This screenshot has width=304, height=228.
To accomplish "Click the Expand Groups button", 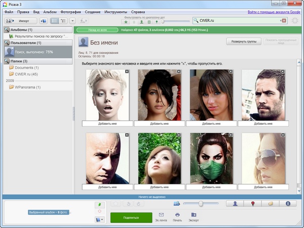I will 243,42.
